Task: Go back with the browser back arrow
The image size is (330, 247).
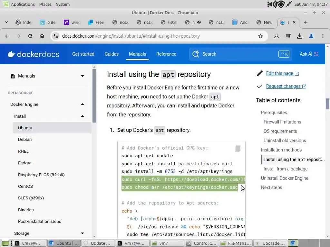Action: [7, 36]
